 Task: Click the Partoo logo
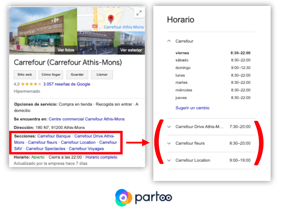point(144,198)
